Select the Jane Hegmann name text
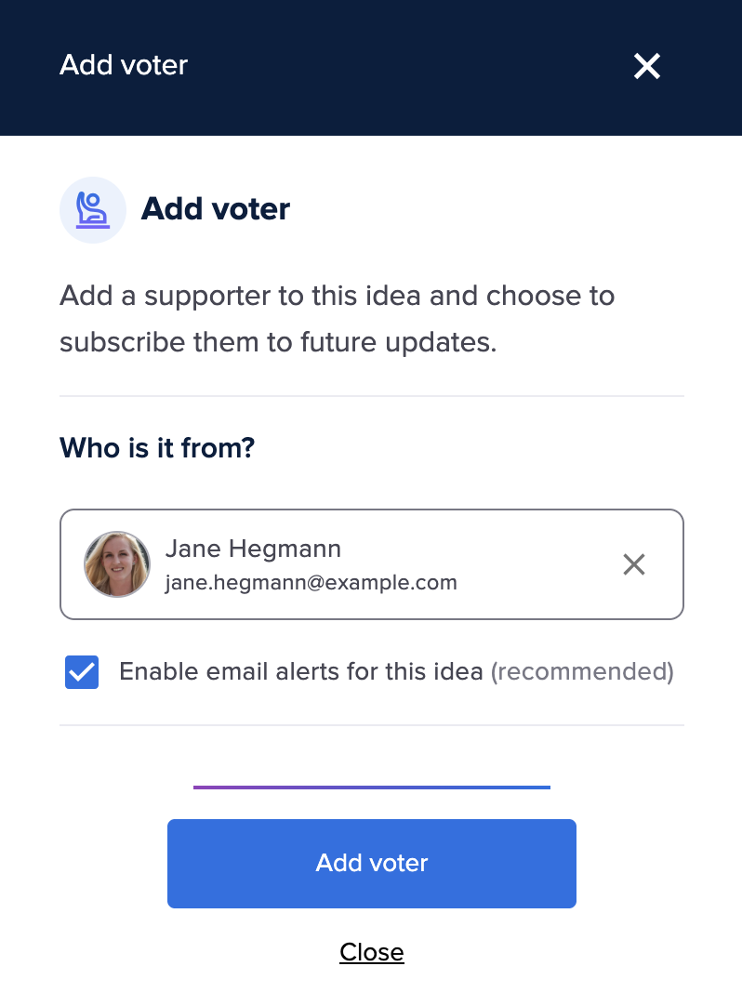This screenshot has width=742, height=1006. [253, 549]
